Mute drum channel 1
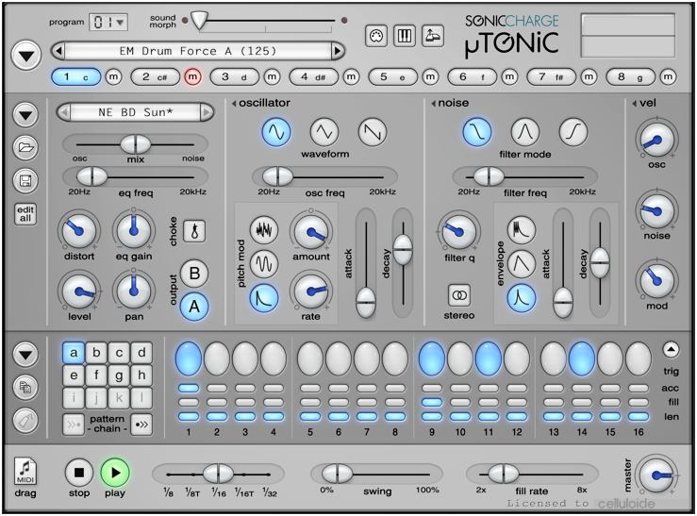The image size is (697, 516). point(113,77)
